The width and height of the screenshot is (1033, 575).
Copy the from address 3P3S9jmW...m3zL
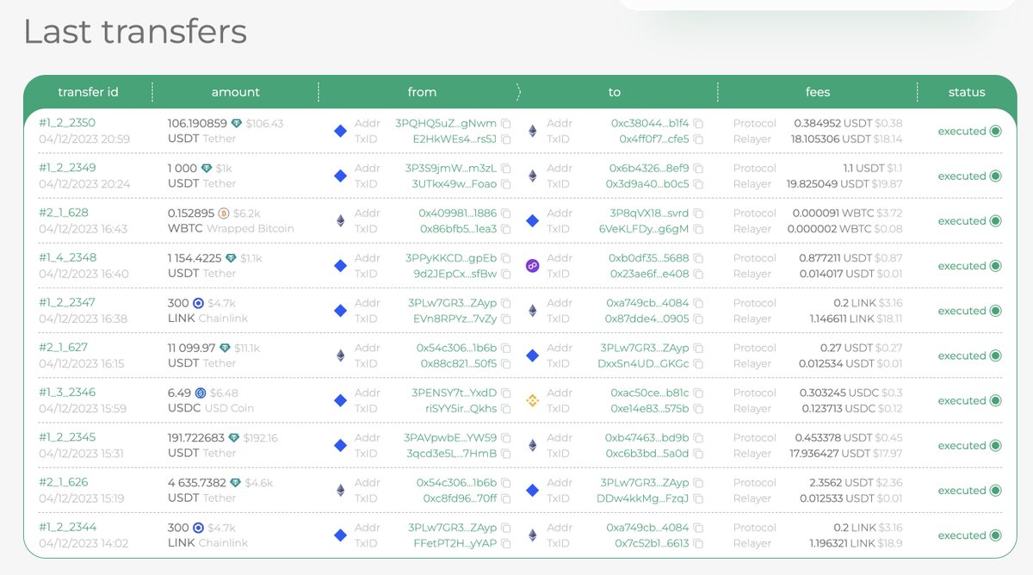click(506, 169)
